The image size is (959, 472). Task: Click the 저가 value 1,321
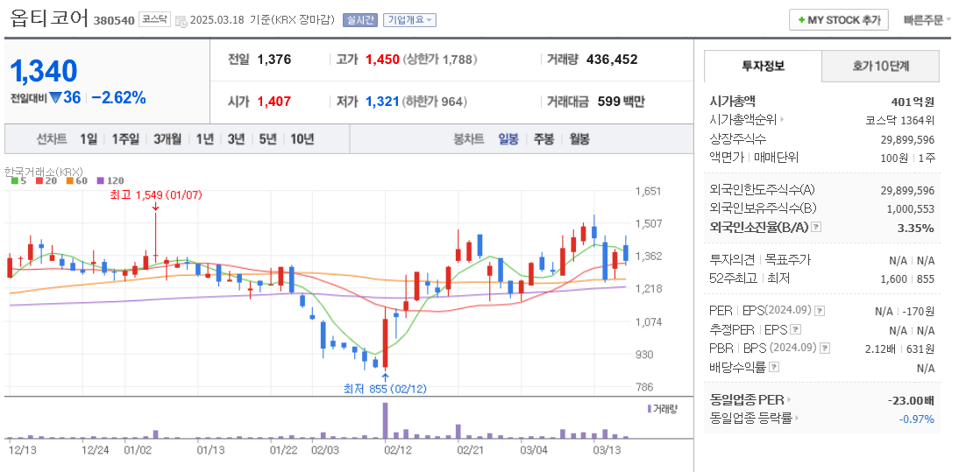pyautogui.click(x=382, y=102)
